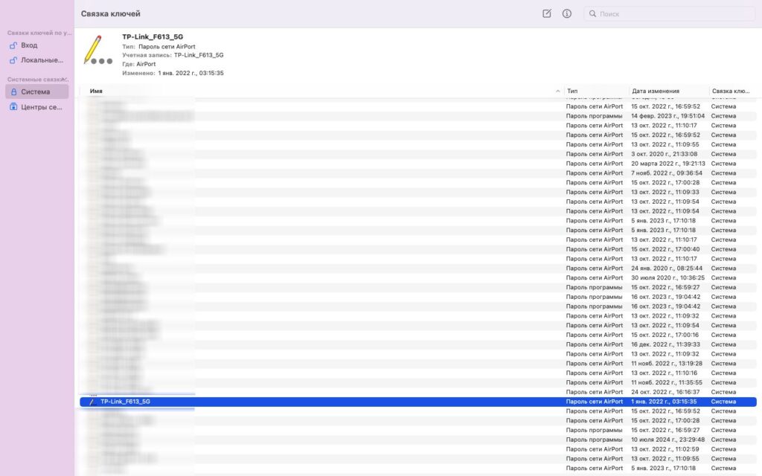Select row dated 3 окт. 2020 г., 21:33:08
Image resolution: width=762 pixels, height=476 pixels.
coord(418,154)
